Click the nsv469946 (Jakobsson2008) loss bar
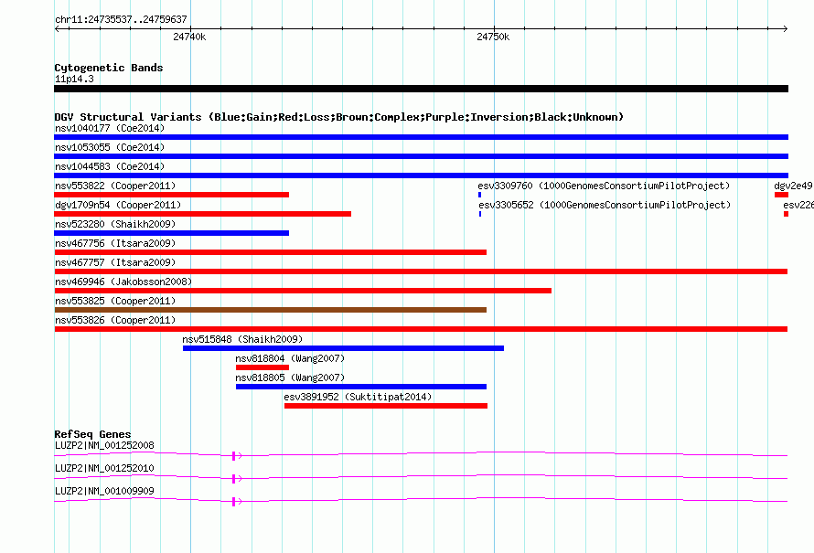814x553 pixels. click(303, 291)
